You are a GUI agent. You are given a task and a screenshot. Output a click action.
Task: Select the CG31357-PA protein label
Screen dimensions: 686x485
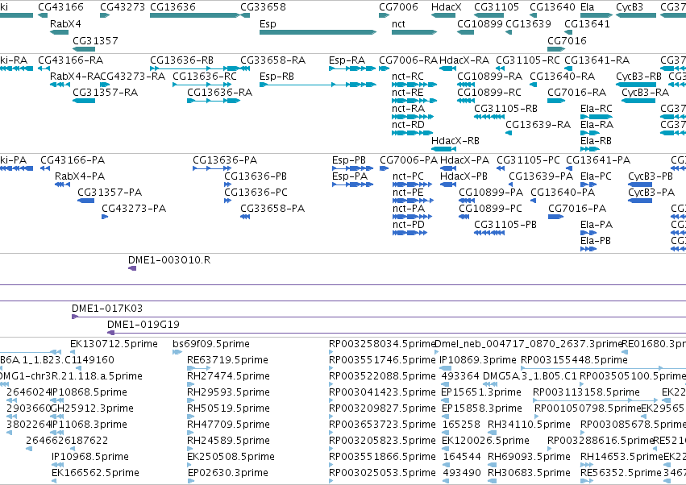(x=110, y=193)
